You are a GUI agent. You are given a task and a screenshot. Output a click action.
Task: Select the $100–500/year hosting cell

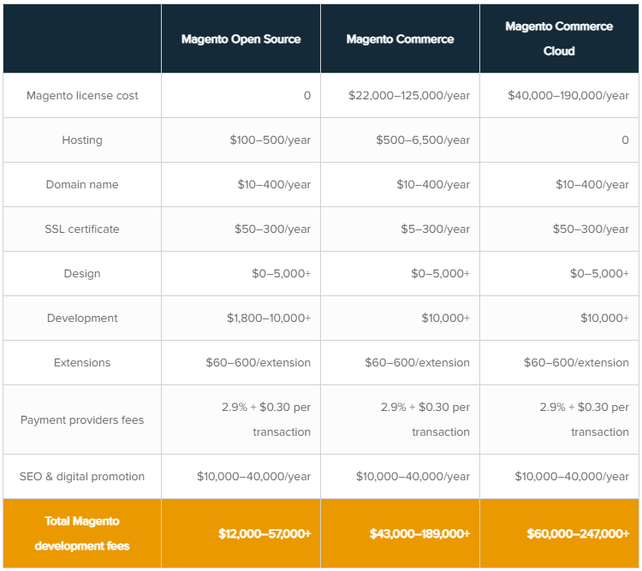click(270, 140)
